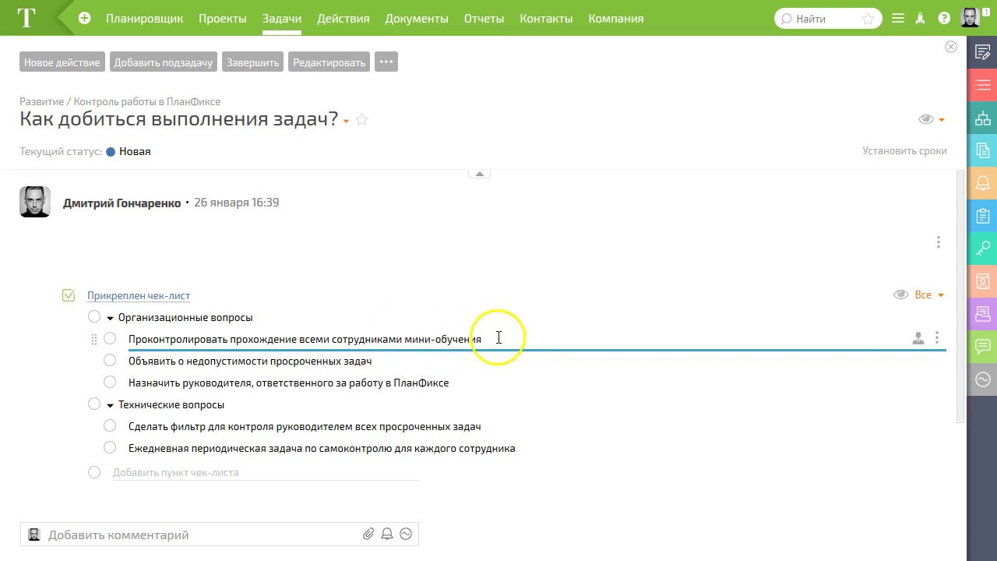The width and height of the screenshot is (997, 561).
Task: Click the star icon in search box
Action: click(868, 19)
